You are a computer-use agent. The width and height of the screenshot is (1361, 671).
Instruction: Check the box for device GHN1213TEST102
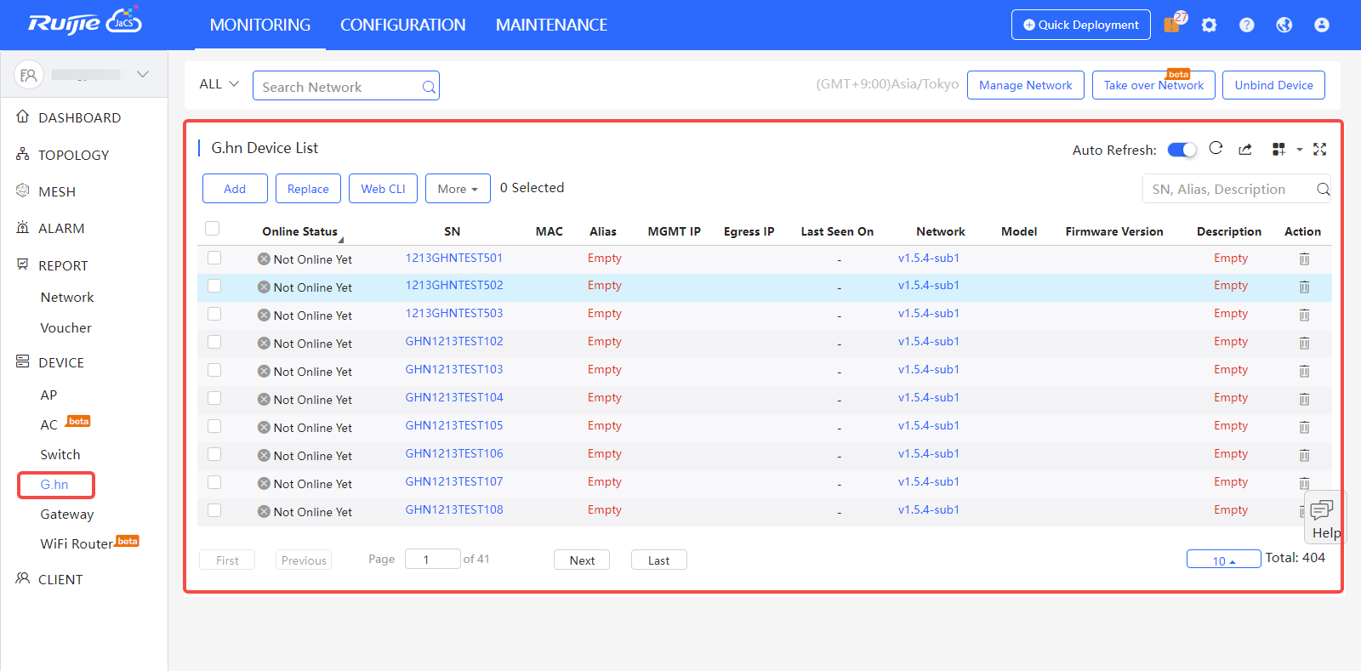coord(214,342)
